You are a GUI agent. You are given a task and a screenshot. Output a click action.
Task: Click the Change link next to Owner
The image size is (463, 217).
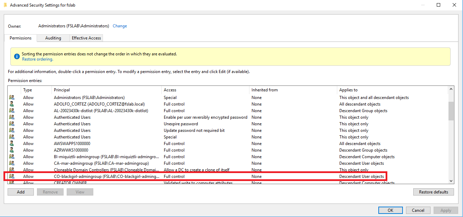[x=120, y=26]
